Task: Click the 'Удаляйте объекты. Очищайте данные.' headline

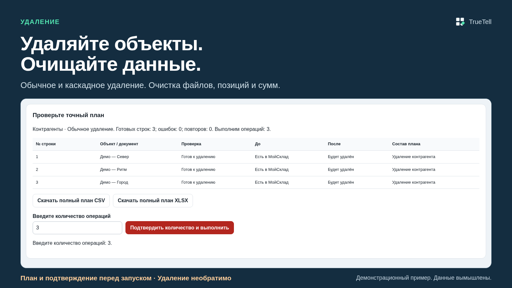Action: 112,54
